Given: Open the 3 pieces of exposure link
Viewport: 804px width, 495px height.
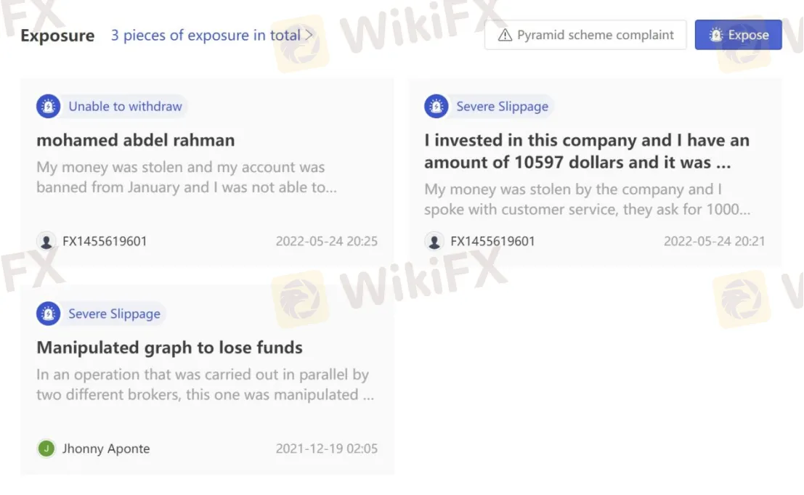Looking at the screenshot, I should point(206,35).
